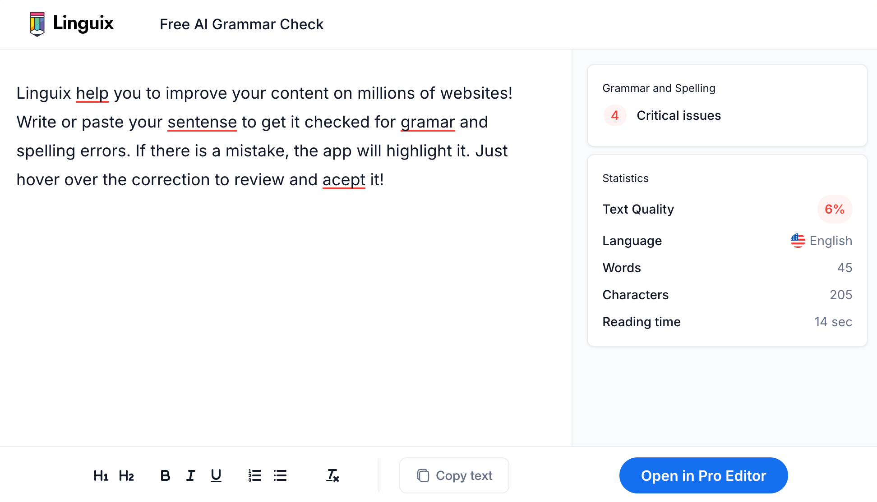Image resolution: width=877 pixels, height=502 pixels.
Task: Toggle underline formatting
Action: (216, 475)
